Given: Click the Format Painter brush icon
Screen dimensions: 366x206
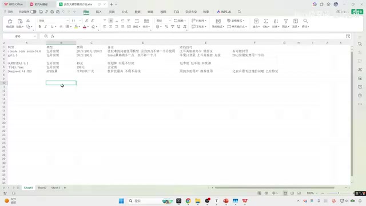Looking at the screenshot, I should [10, 21].
